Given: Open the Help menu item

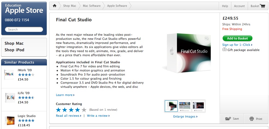Looking at the screenshot, I should pos(225,6).
